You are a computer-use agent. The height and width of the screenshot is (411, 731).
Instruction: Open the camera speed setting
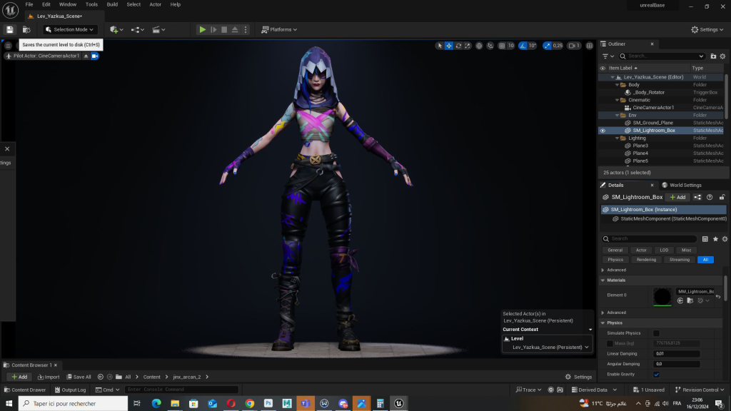pos(575,46)
